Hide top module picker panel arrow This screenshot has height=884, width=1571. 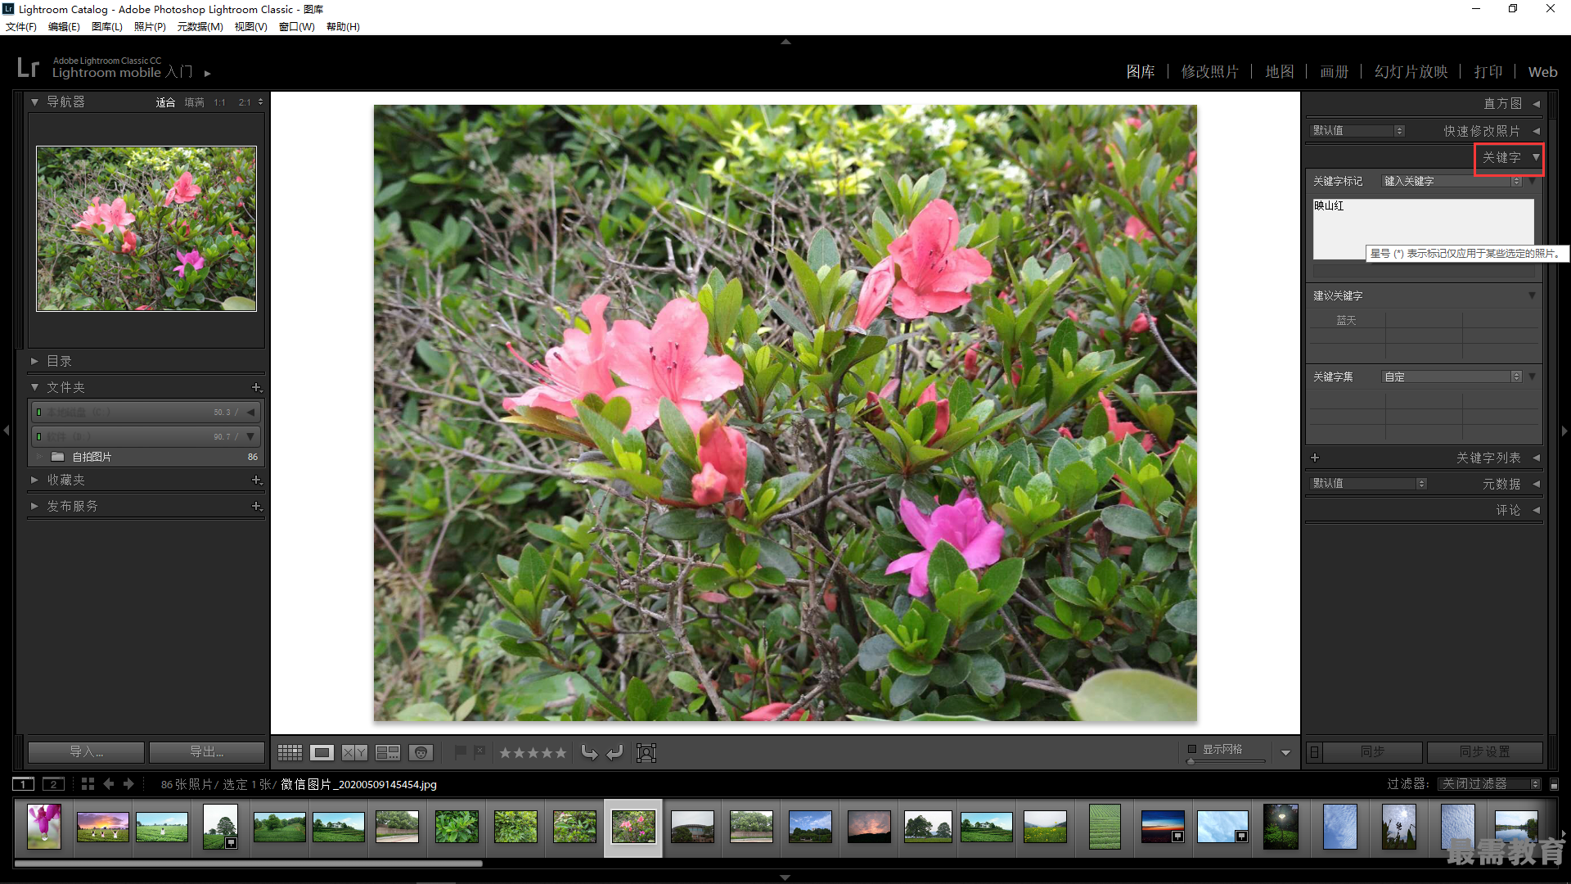pyautogui.click(x=785, y=41)
